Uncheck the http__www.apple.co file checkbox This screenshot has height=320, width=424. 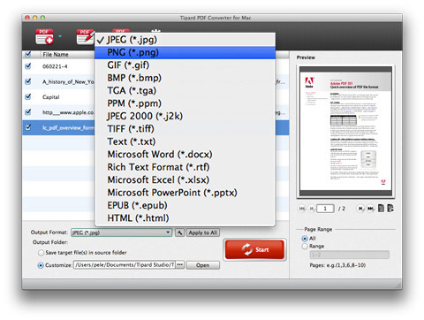(28, 112)
